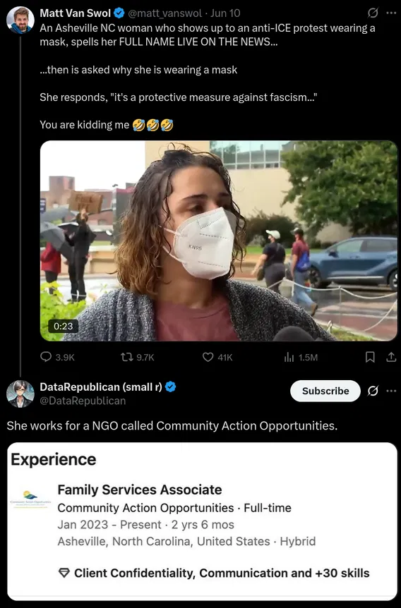Click the Matt Van Swol display name
This screenshot has width=401, height=608.
click(76, 13)
